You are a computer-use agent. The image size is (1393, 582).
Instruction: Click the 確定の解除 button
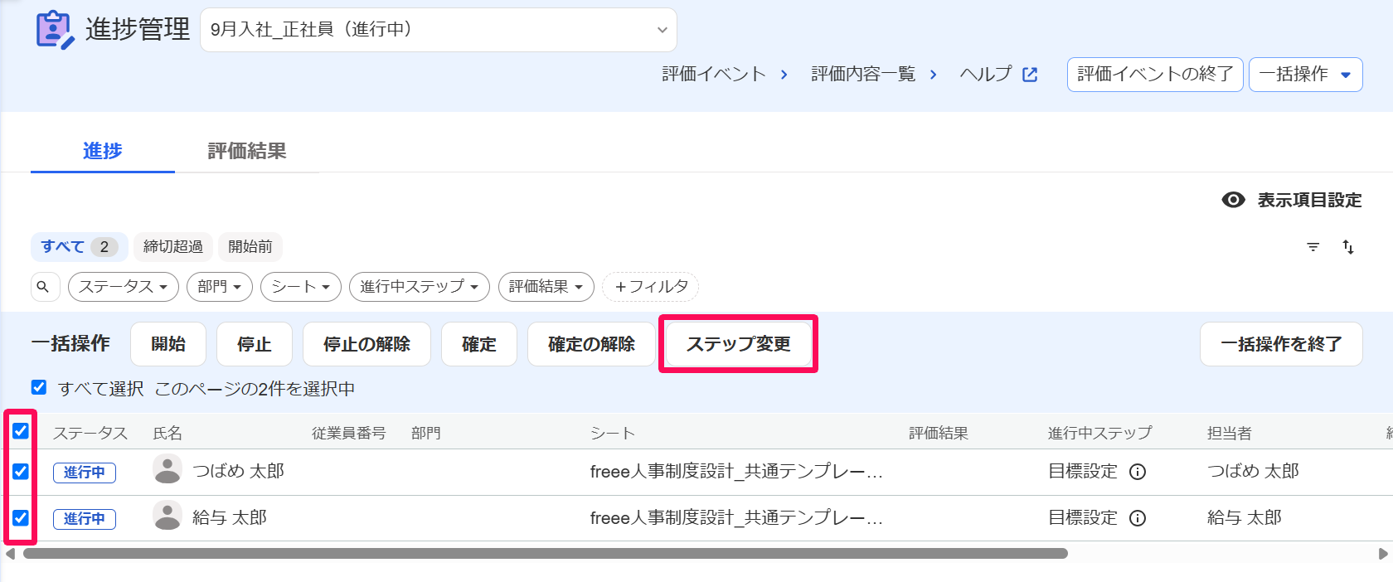pyautogui.click(x=591, y=344)
